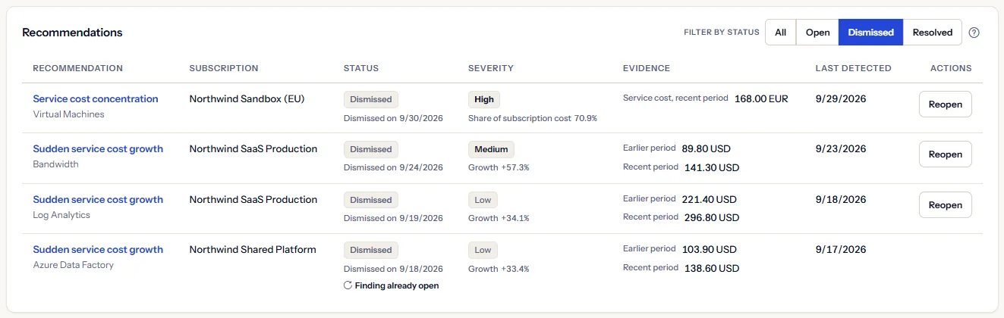Open Sudden service cost growth for Bandwidth

[x=98, y=149]
